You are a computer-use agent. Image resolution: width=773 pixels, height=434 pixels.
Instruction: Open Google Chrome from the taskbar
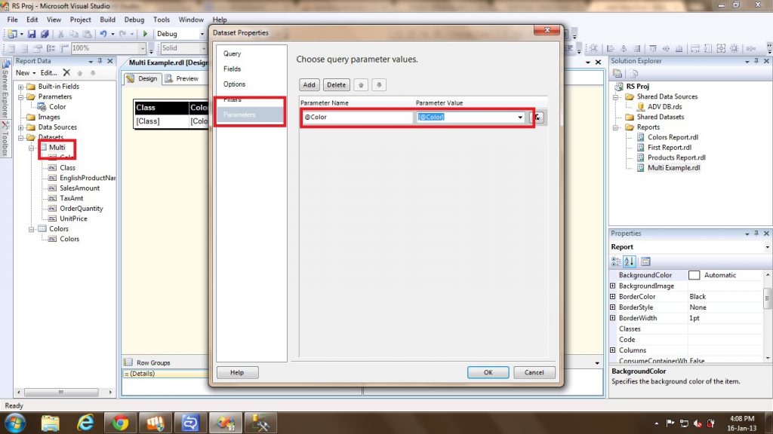[120, 423]
